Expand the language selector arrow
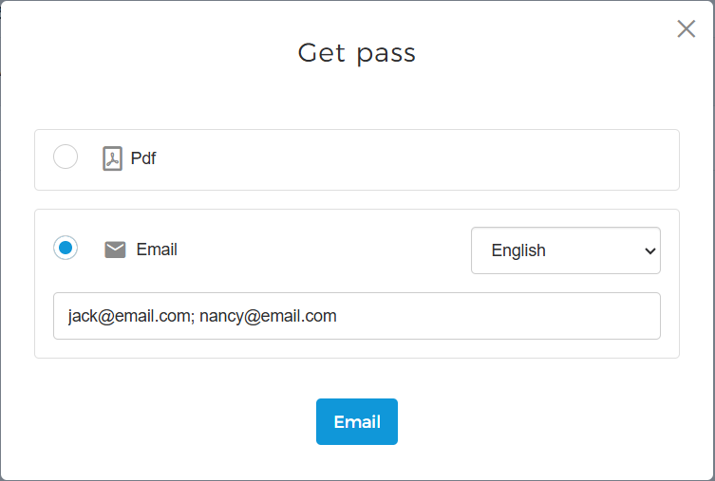 pos(649,251)
